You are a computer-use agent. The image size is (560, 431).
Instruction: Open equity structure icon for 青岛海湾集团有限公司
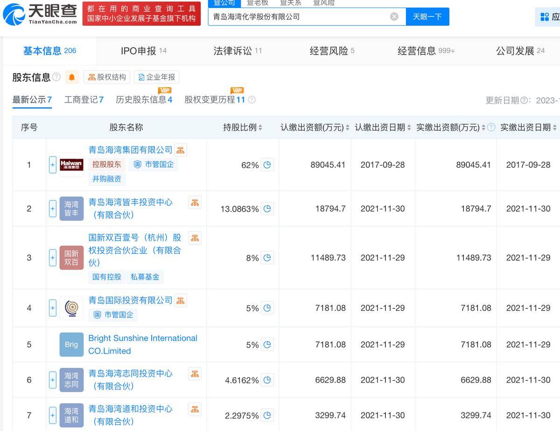click(x=181, y=150)
